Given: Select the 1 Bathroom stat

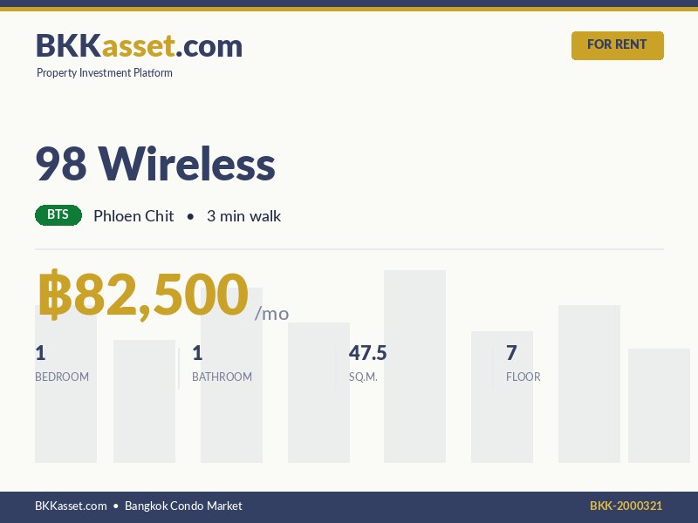Looking at the screenshot, I should 197,353.
